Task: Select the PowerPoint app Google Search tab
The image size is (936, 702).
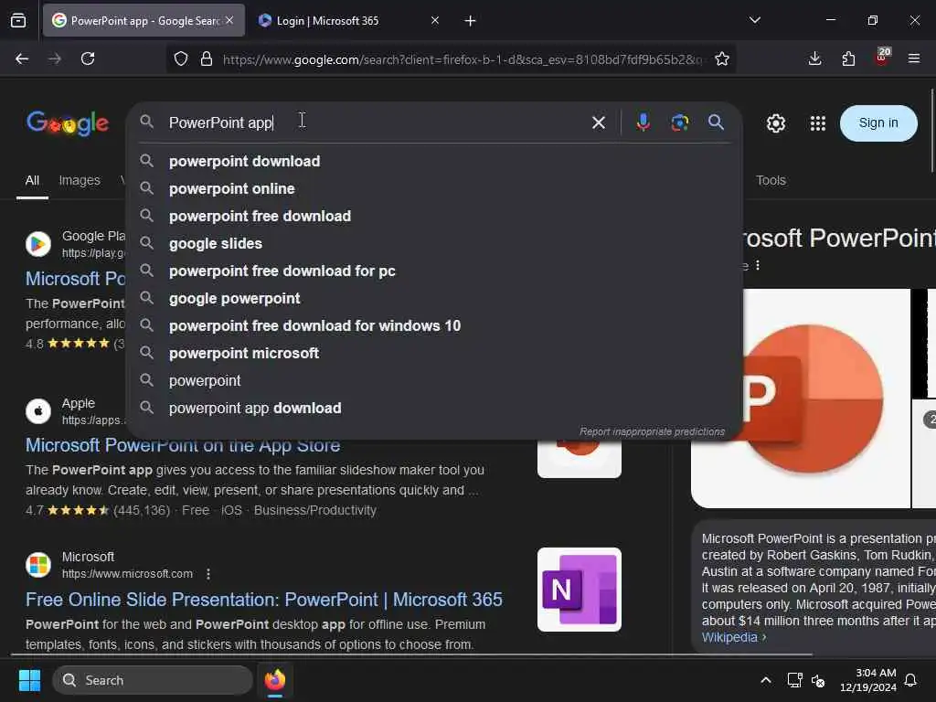Action: coord(144,20)
